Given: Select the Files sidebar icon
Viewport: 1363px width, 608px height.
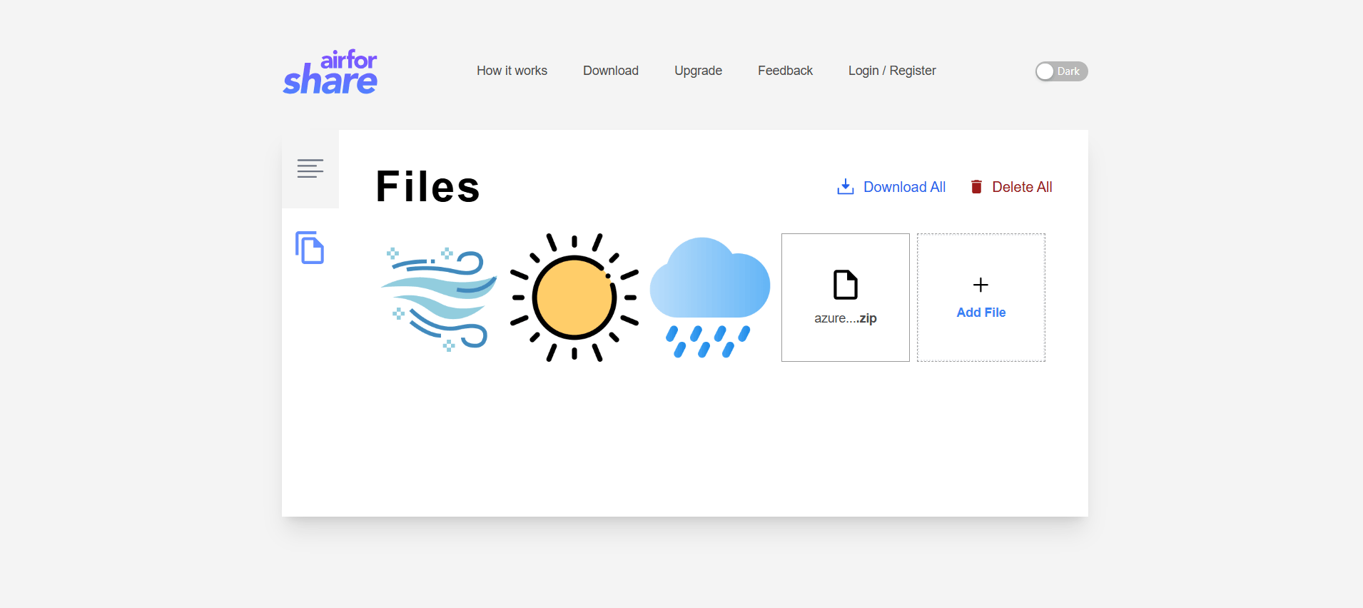Looking at the screenshot, I should [310, 248].
